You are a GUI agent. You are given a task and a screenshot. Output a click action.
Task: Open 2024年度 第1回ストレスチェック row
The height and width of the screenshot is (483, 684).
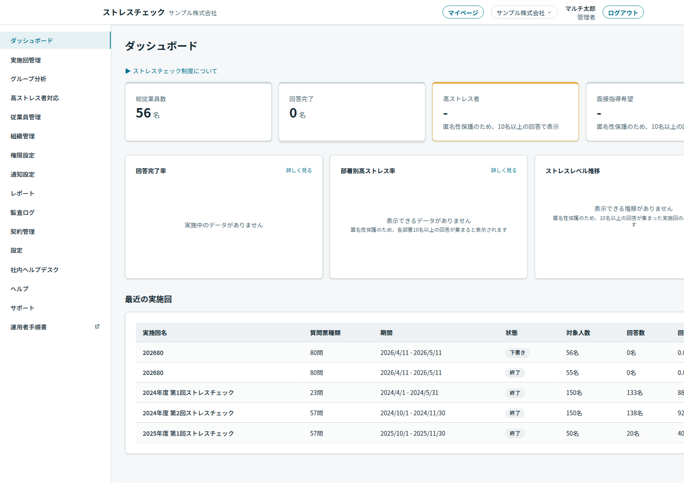(x=410, y=393)
